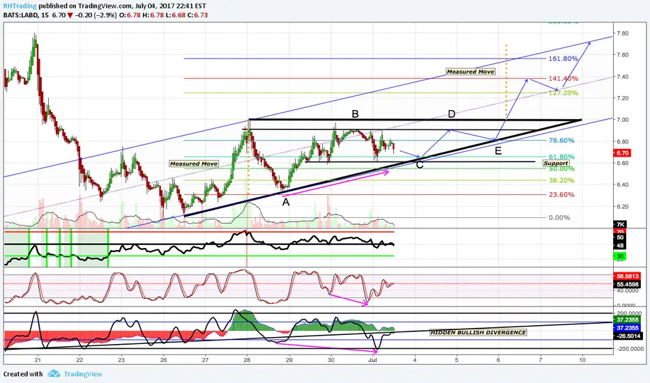This screenshot has height=383, width=650.
Task: Click the date label 28 on time axis
Action: pyautogui.click(x=247, y=360)
